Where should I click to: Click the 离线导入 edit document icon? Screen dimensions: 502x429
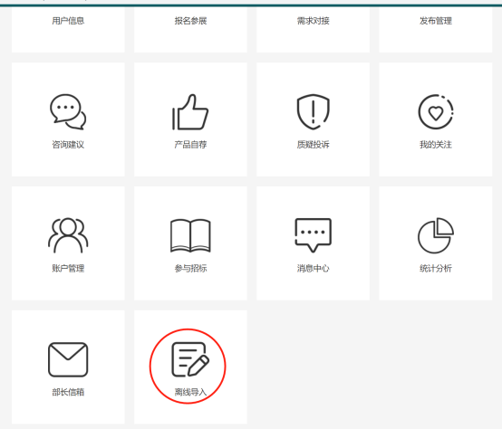[x=190, y=359]
